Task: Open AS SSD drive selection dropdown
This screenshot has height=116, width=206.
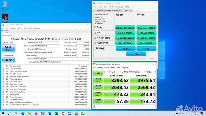Action: 108,10
